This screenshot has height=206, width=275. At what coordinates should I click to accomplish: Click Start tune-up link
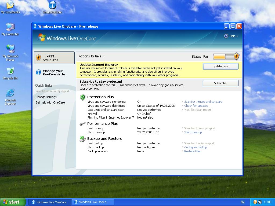pyautogui.click(x=193, y=132)
